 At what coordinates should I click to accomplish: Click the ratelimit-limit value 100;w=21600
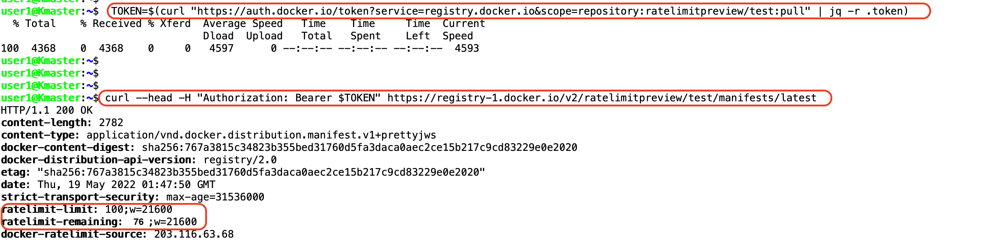(138, 210)
